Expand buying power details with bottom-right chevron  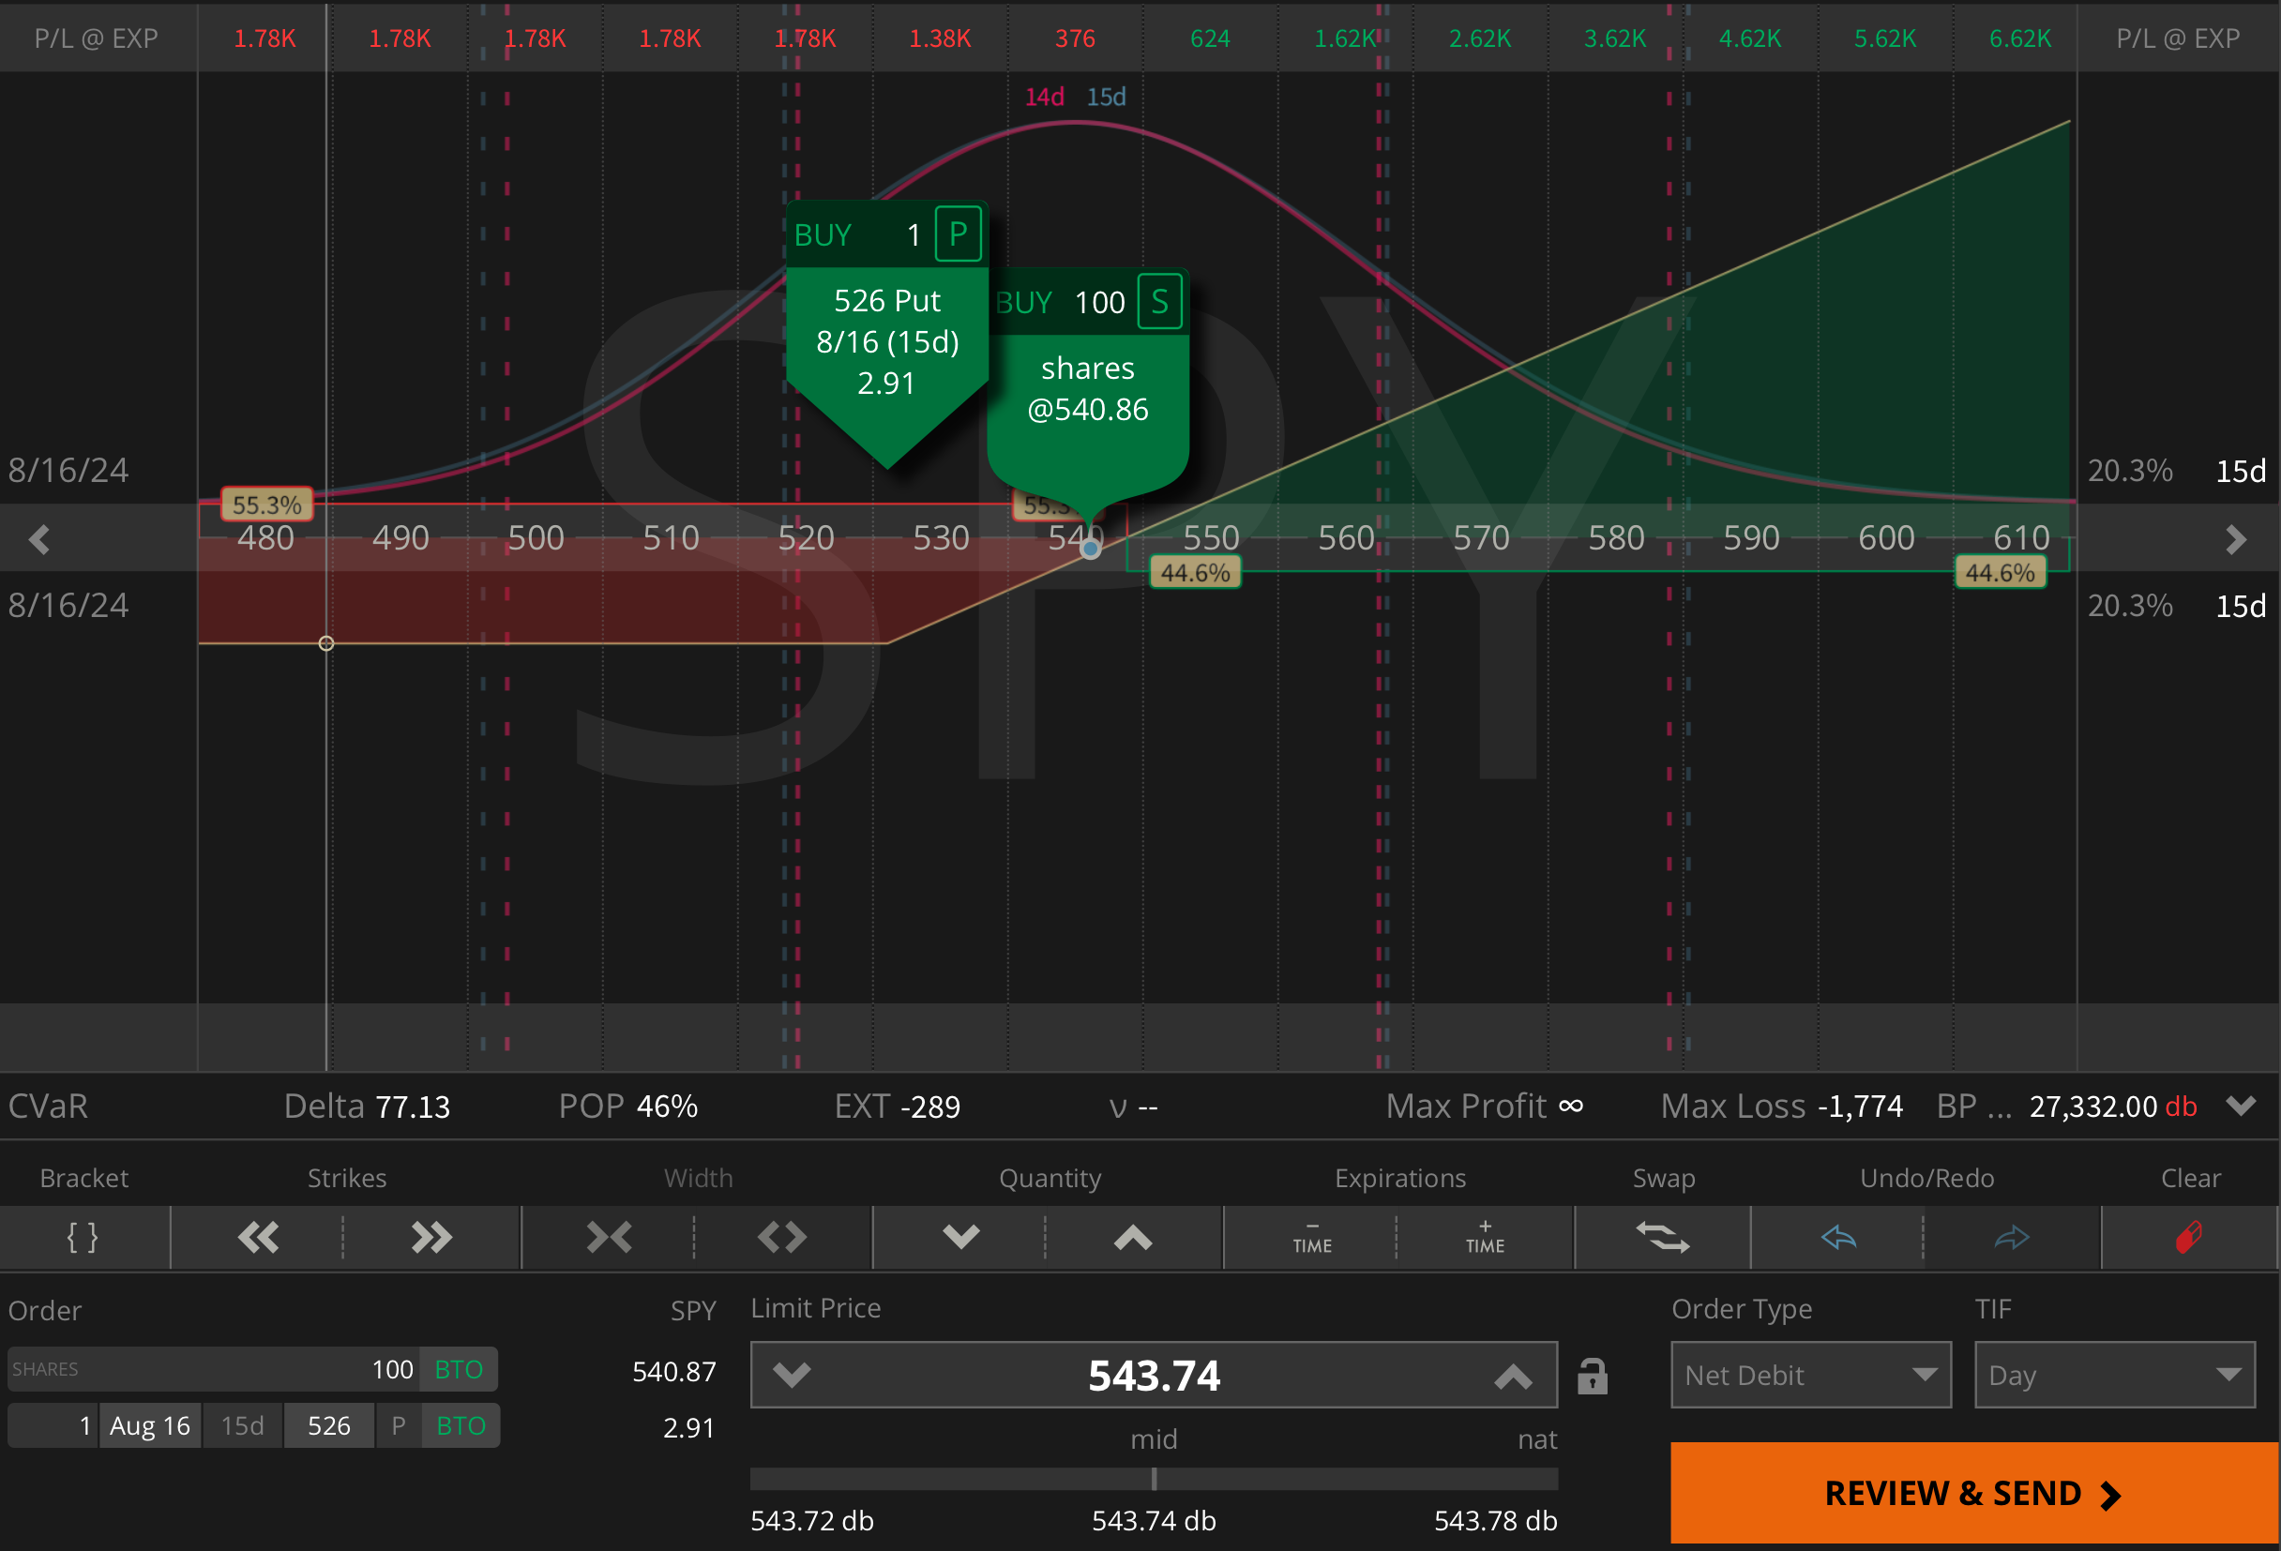click(2243, 1106)
